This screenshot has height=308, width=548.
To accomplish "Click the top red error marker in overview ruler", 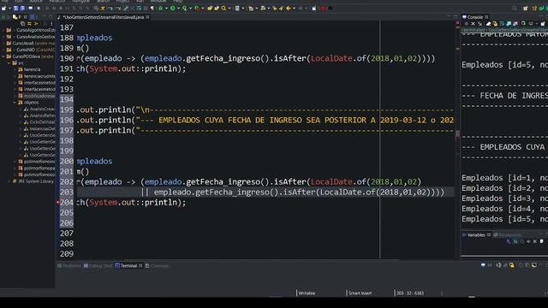I will pyautogui.click(x=457, y=23).
